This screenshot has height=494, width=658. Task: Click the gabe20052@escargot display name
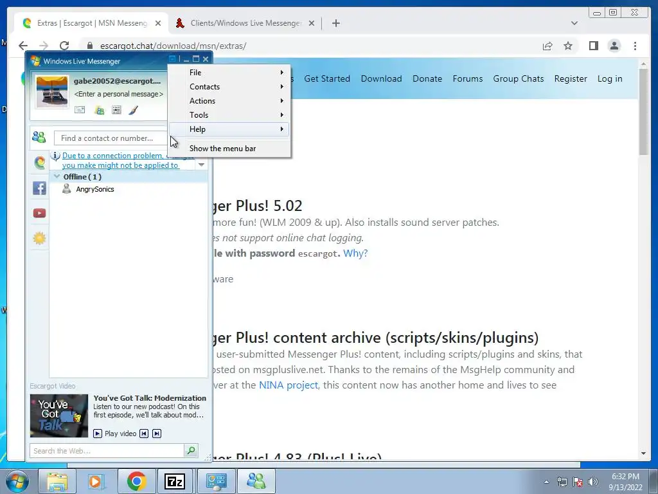pyautogui.click(x=117, y=81)
